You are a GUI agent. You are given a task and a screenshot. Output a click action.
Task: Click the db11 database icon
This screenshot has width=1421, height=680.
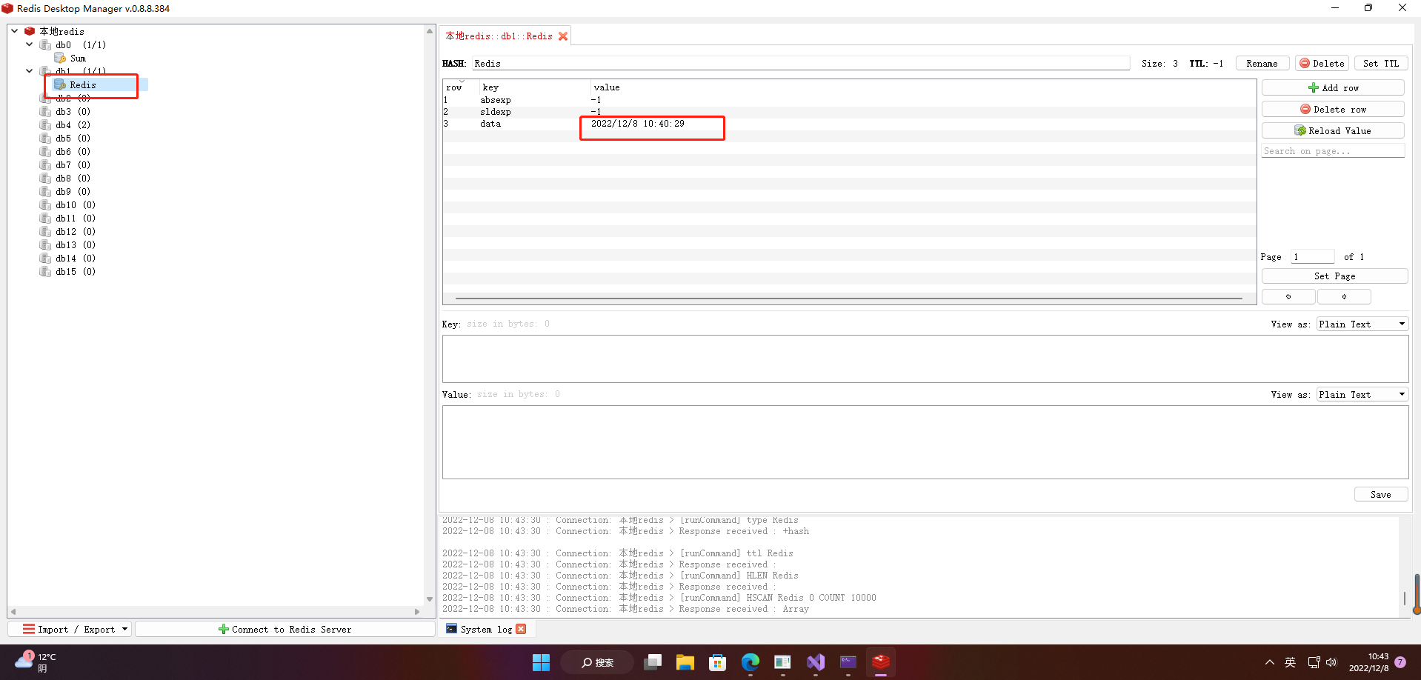tap(46, 218)
